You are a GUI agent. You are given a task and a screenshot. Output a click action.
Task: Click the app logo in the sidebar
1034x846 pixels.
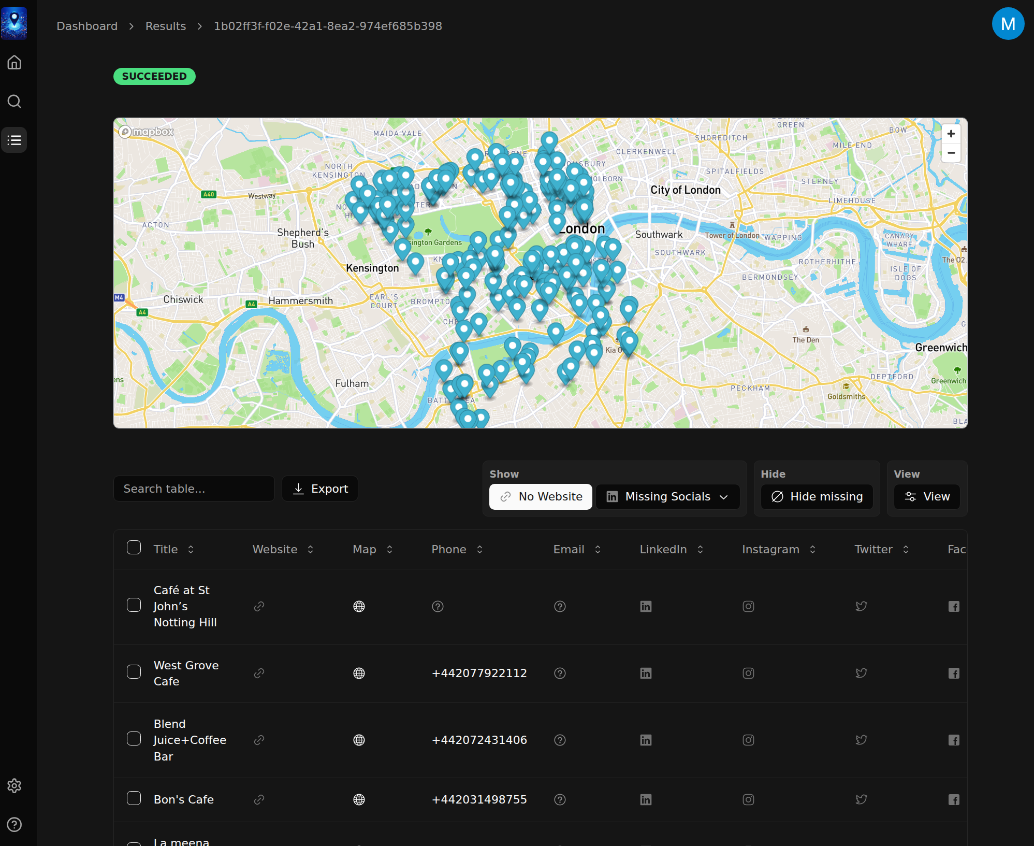click(14, 23)
